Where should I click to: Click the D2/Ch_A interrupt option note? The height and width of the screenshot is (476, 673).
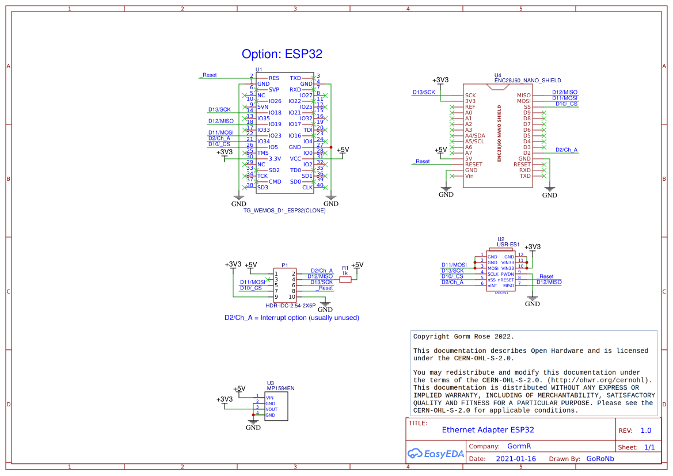(x=291, y=318)
